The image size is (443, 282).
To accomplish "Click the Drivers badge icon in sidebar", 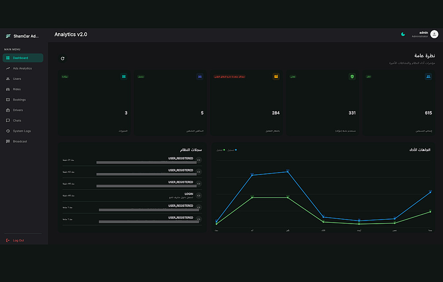I will pos(8,110).
